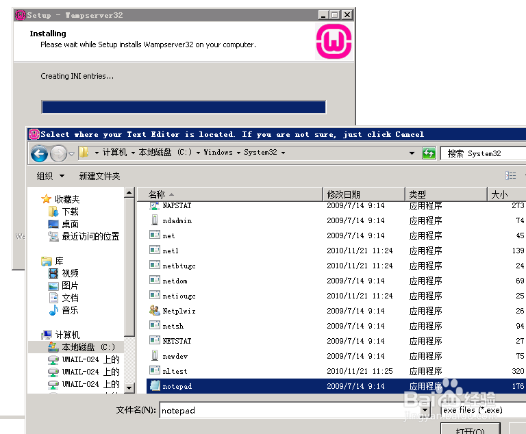Image resolution: width=526 pixels, height=434 pixels.
Task: Select the notepad file icon
Action: 155,385
